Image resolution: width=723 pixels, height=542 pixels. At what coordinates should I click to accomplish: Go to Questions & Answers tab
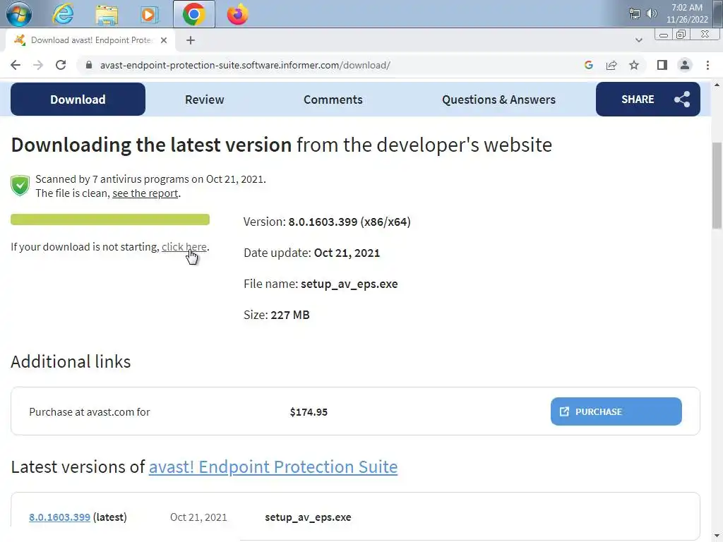tap(498, 100)
